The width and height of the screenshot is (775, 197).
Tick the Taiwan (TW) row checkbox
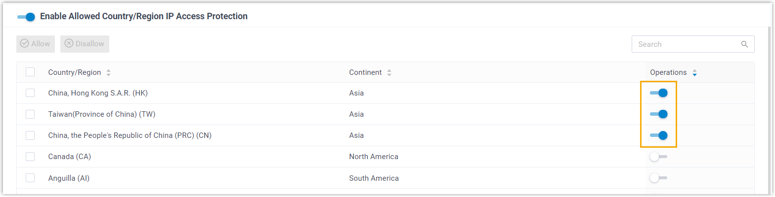tap(30, 114)
